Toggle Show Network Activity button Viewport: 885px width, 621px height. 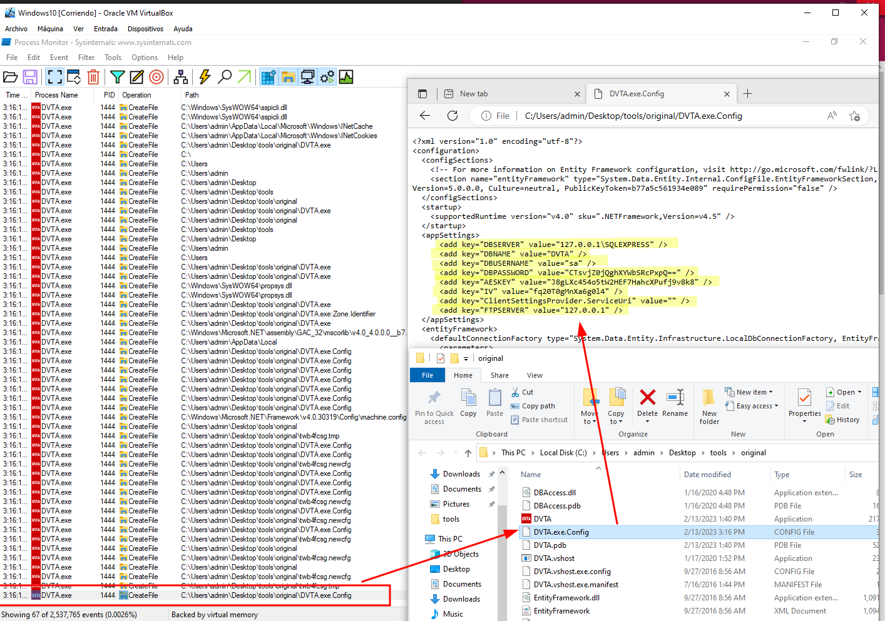tap(307, 77)
